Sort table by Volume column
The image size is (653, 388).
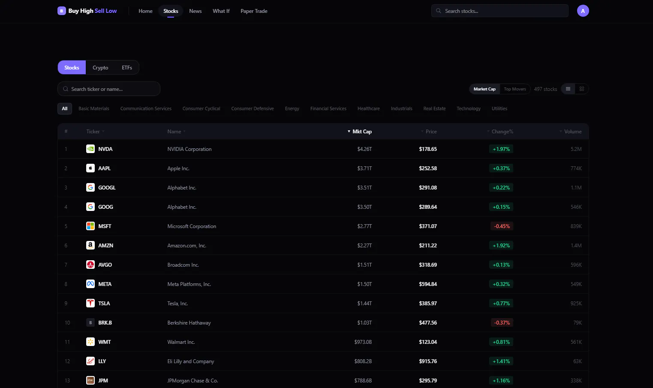click(571, 132)
